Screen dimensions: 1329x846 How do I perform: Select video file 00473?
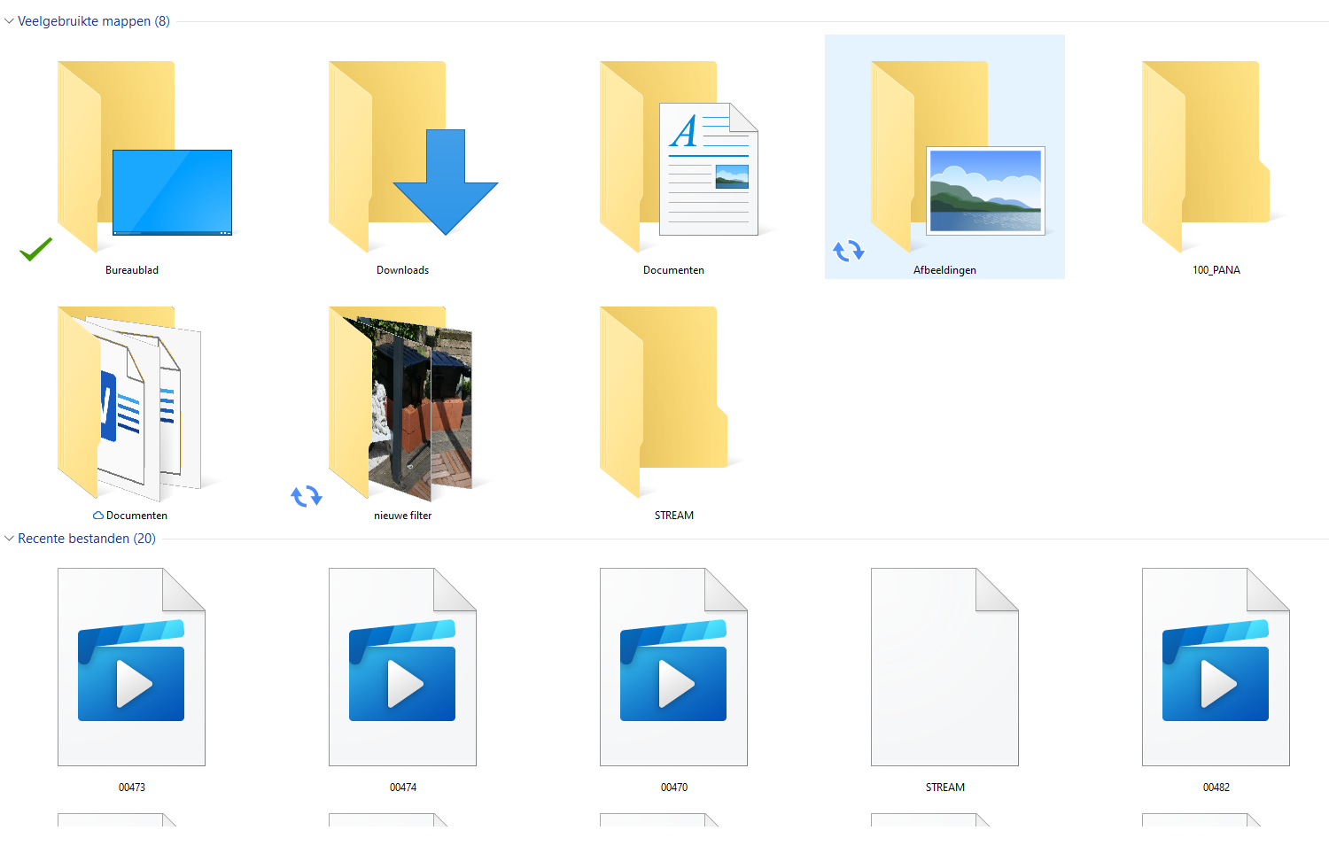point(131,668)
